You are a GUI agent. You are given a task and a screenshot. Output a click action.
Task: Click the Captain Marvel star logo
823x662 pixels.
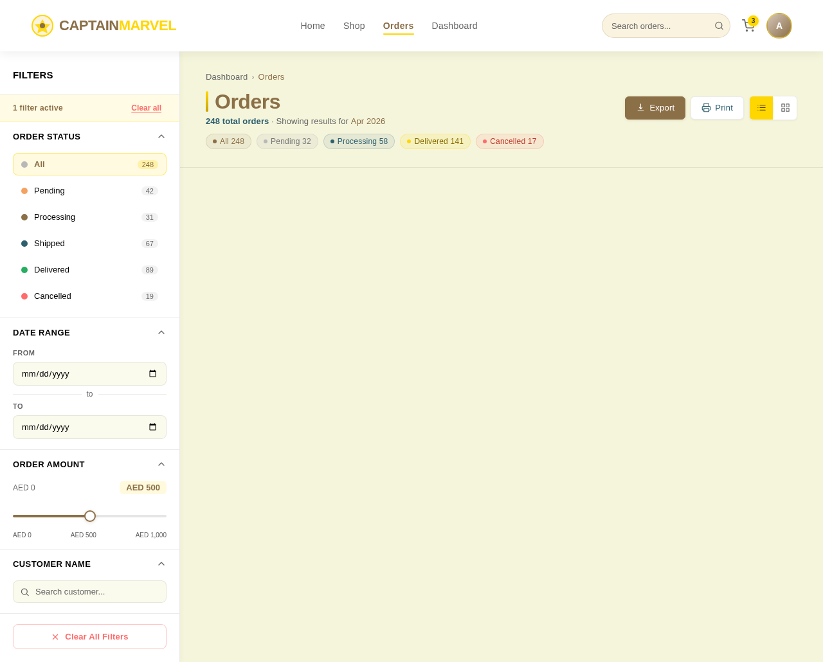pos(41,24)
